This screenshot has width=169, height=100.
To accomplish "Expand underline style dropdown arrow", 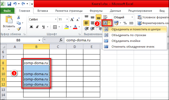I will pyautogui.click(x=47, y=27).
